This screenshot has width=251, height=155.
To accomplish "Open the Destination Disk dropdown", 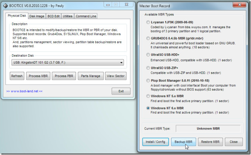I will (68, 62).
